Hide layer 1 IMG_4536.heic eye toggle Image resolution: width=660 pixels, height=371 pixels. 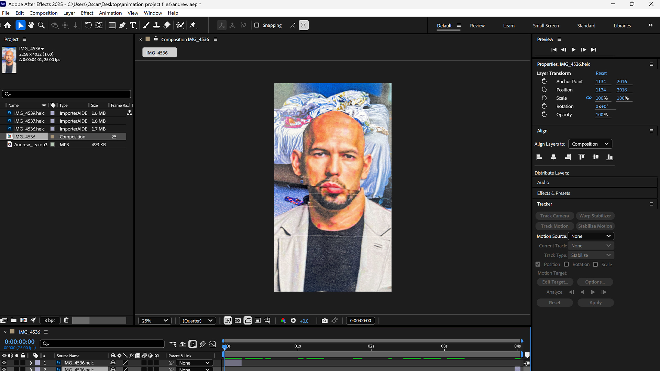[x=4, y=363]
